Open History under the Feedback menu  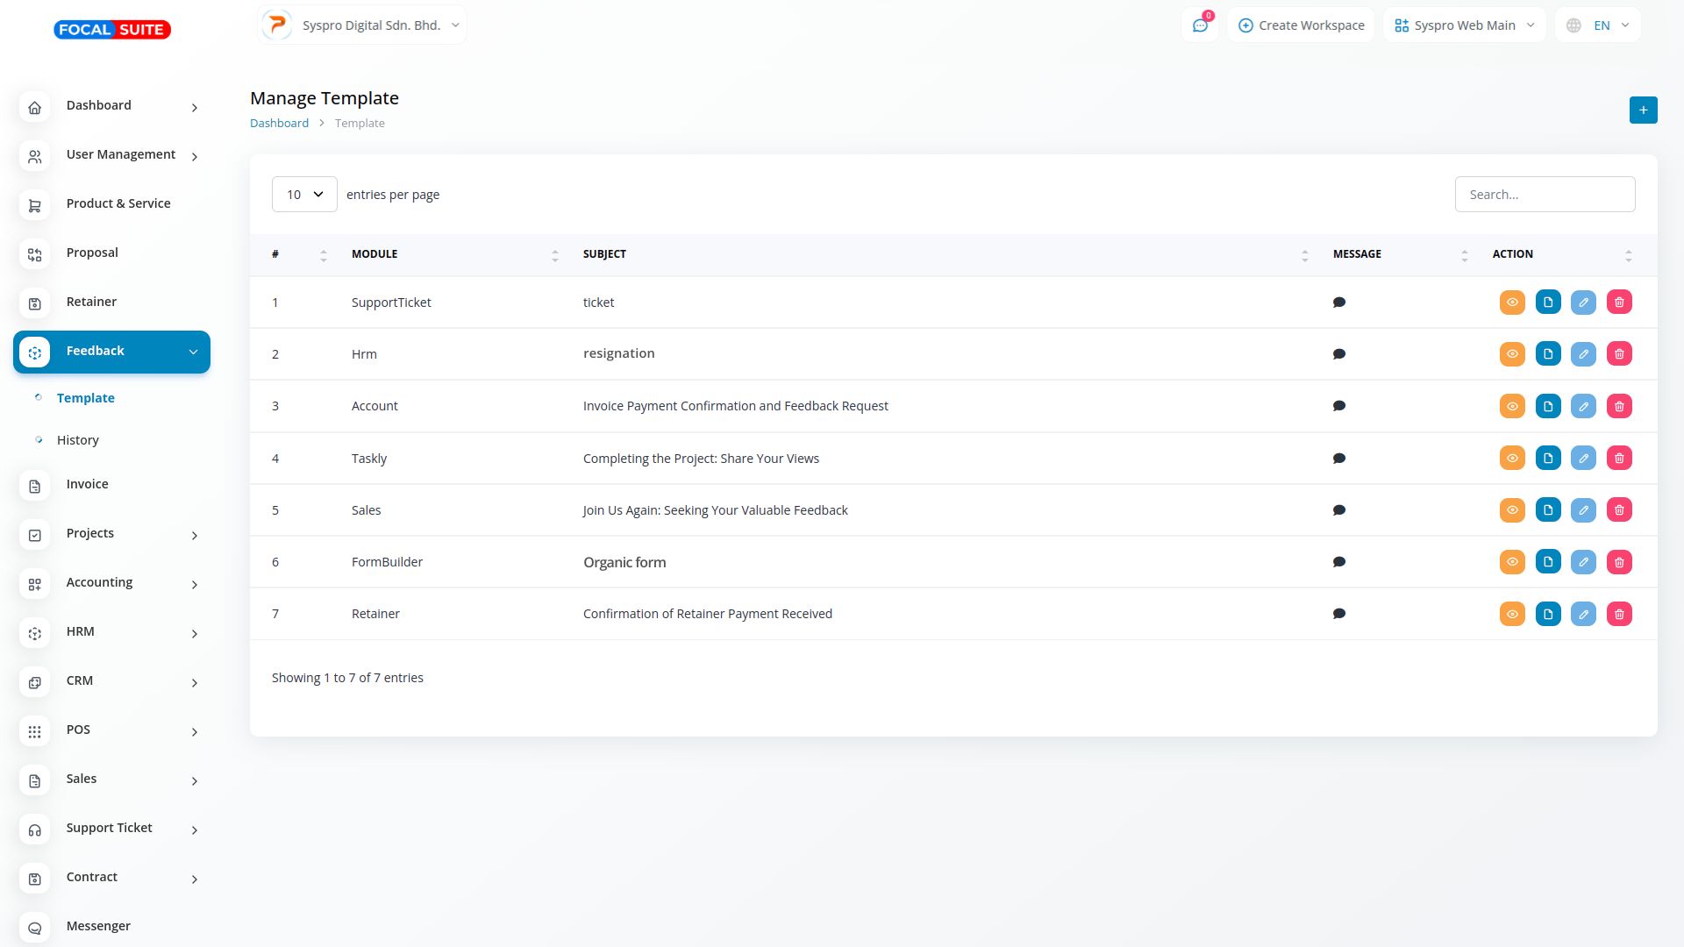pyautogui.click(x=78, y=440)
